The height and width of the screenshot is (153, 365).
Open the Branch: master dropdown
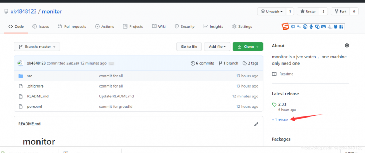(37, 47)
